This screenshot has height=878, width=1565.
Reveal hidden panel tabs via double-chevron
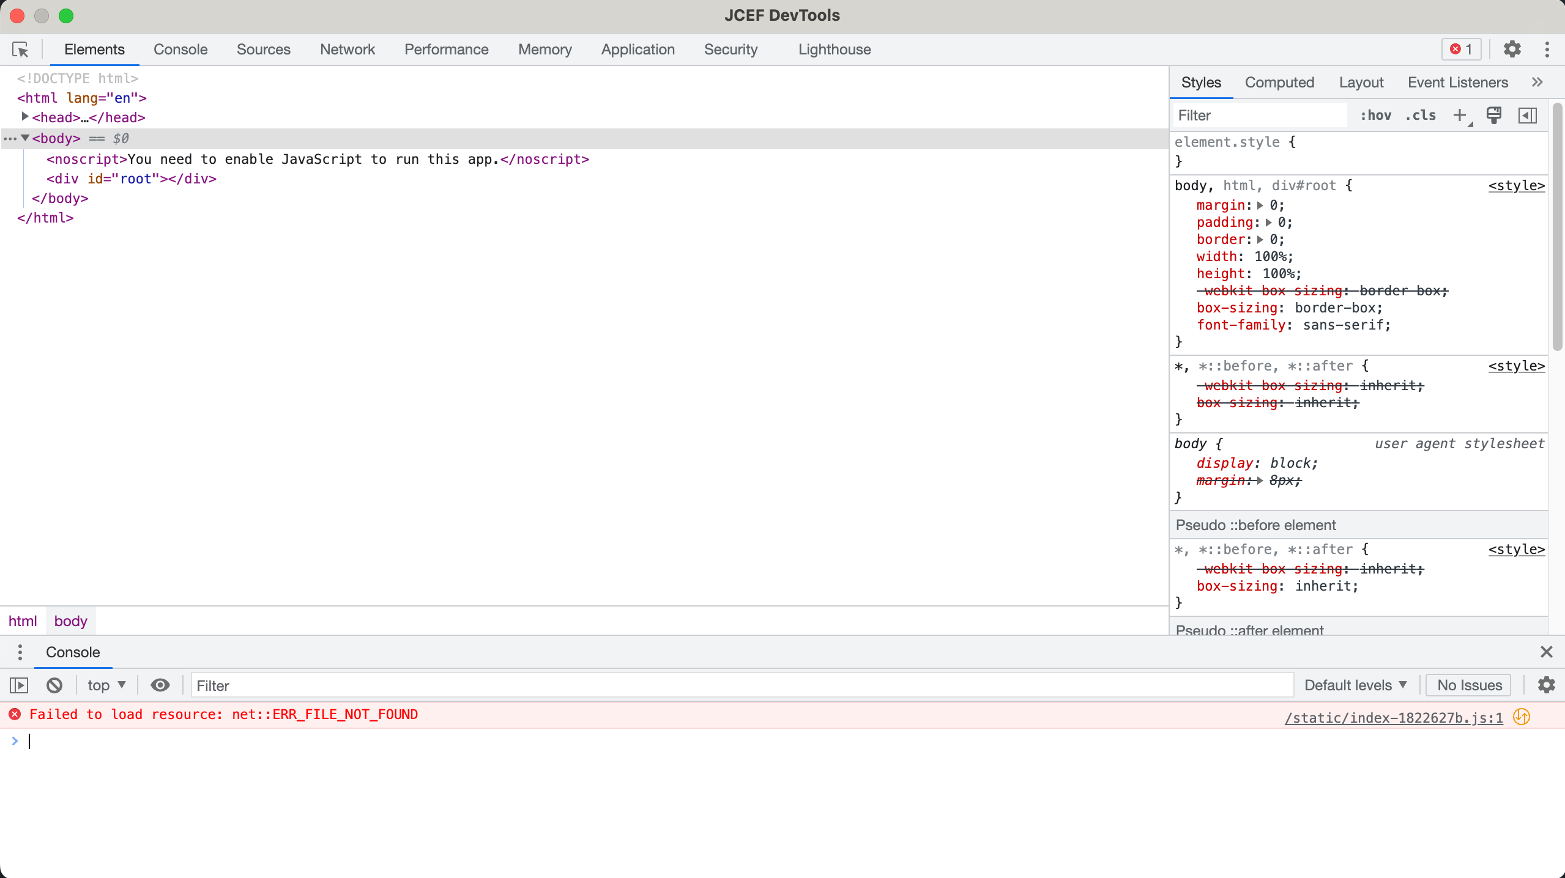tap(1537, 82)
